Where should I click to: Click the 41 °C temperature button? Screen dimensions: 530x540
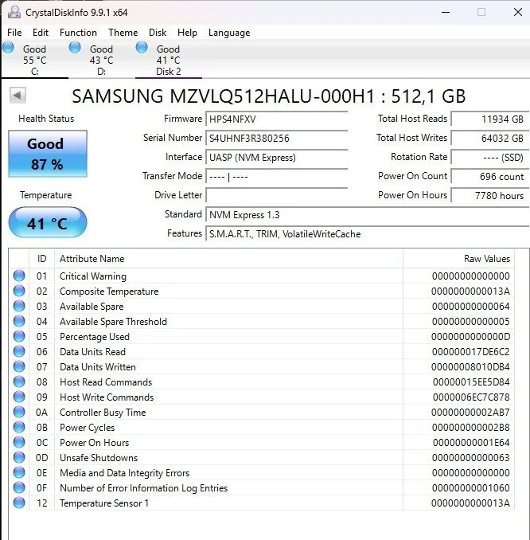coord(48,222)
